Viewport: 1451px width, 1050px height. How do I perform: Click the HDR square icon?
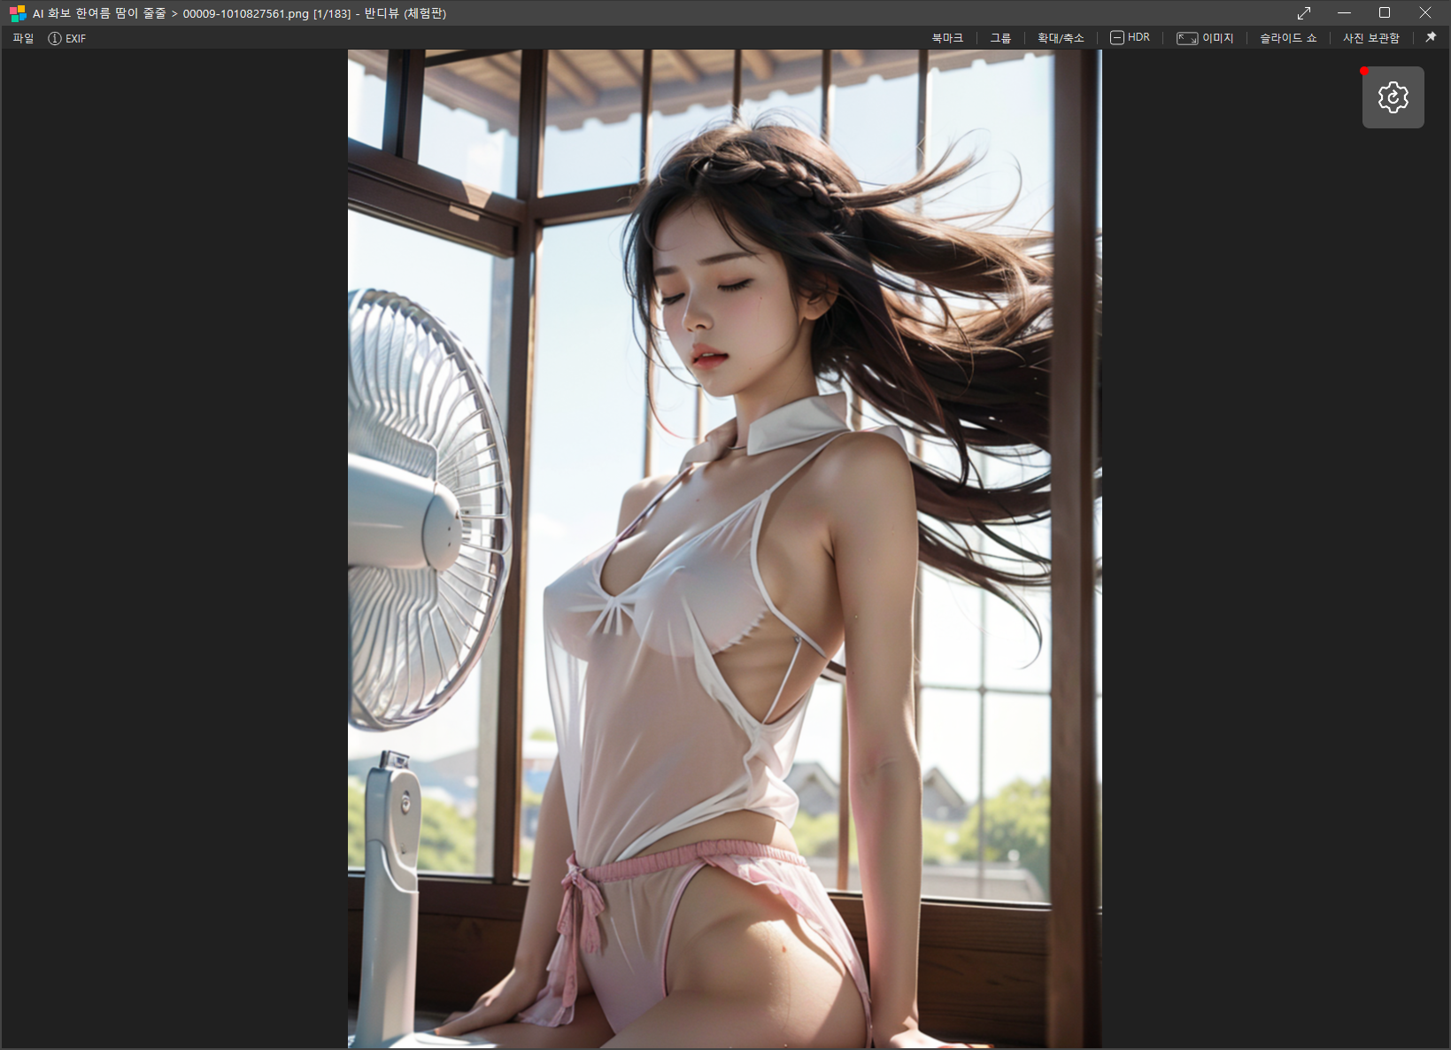click(1116, 38)
